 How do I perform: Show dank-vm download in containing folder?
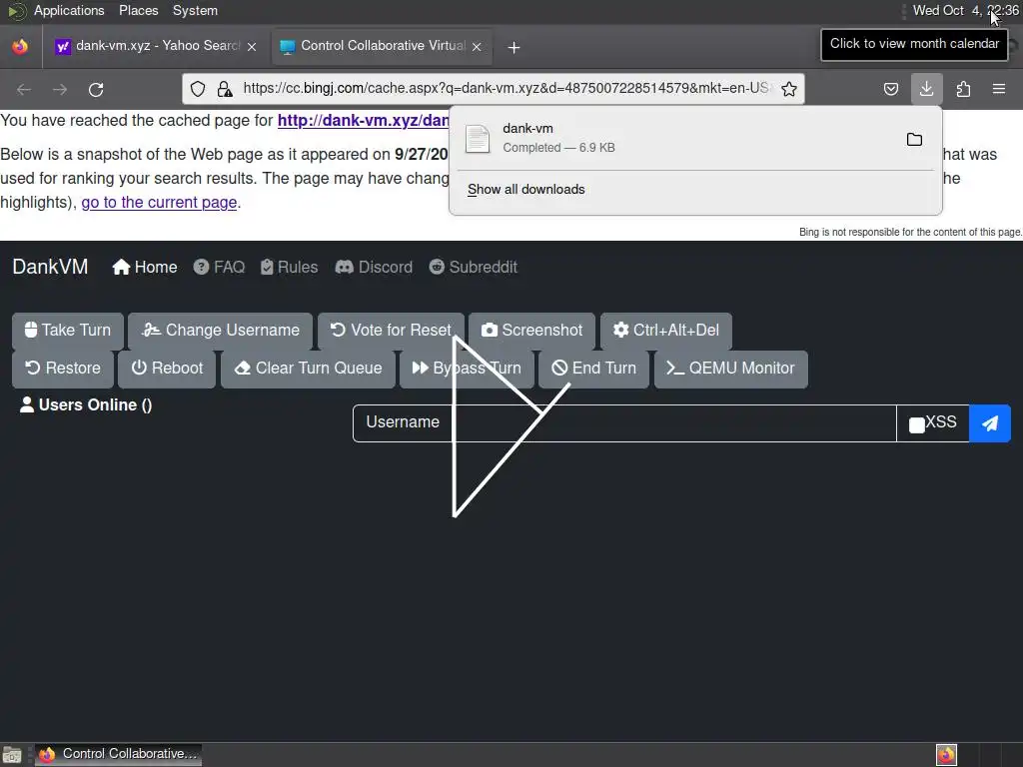pos(914,139)
